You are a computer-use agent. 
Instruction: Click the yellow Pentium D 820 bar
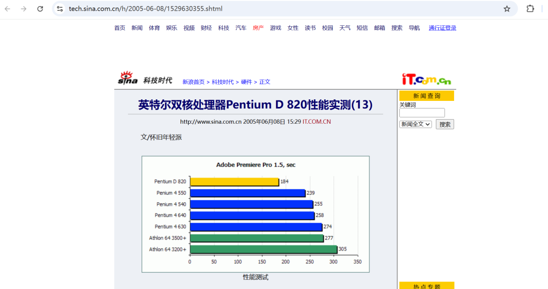[x=234, y=182]
